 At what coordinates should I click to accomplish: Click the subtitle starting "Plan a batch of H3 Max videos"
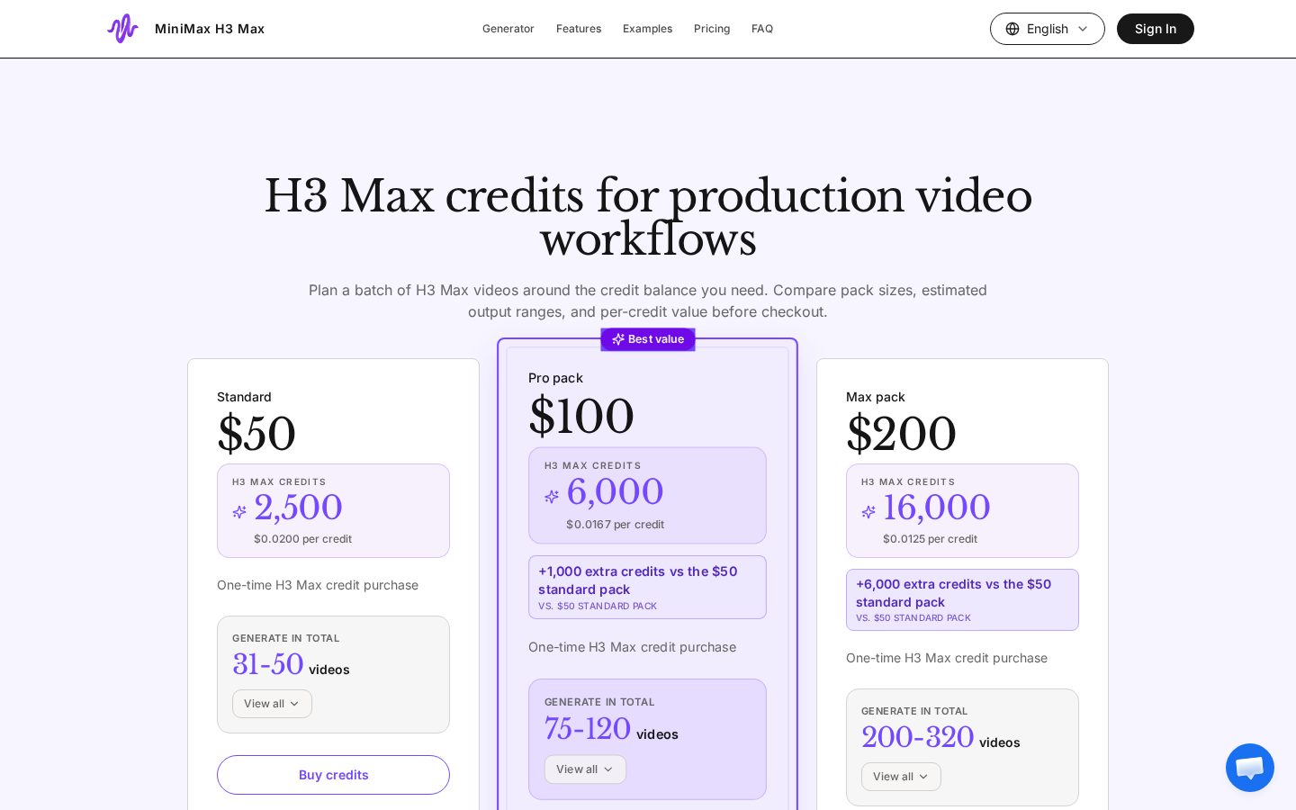(x=648, y=301)
